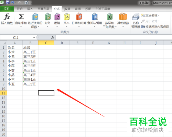
Task: Select column A header
Action: tap(15, 43)
